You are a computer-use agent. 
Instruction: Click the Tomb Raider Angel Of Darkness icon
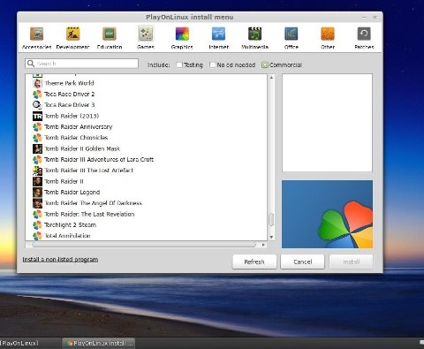click(x=37, y=203)
